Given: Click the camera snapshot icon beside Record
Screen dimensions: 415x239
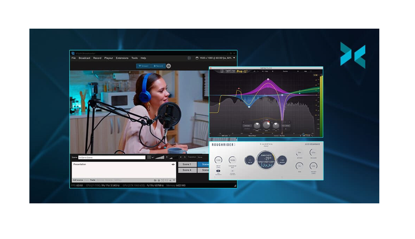Looking at the screenshot, I should click(169, 66).
